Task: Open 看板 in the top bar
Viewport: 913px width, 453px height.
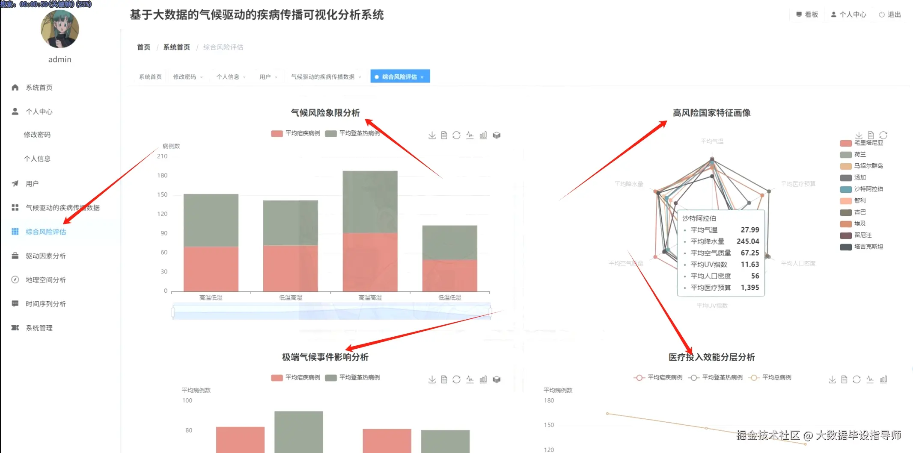Action: click(x=807, y=15)
